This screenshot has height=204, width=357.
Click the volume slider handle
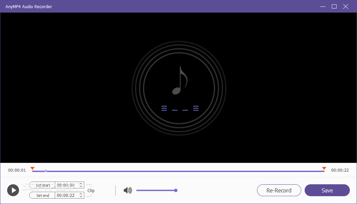pyautogui.click(x=176, y=190)
